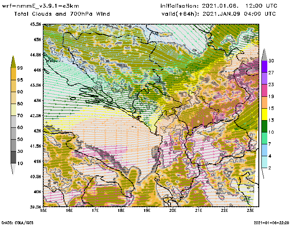
Task: Click the valid time '04:00 UTC'
Action: [260, 14]
